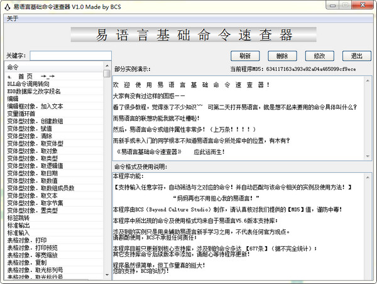The width and height of the screenshot is (377, 284).
Task: Click command list scroll-up arrow
Action: pyautogui.click(x=107, y=65)
